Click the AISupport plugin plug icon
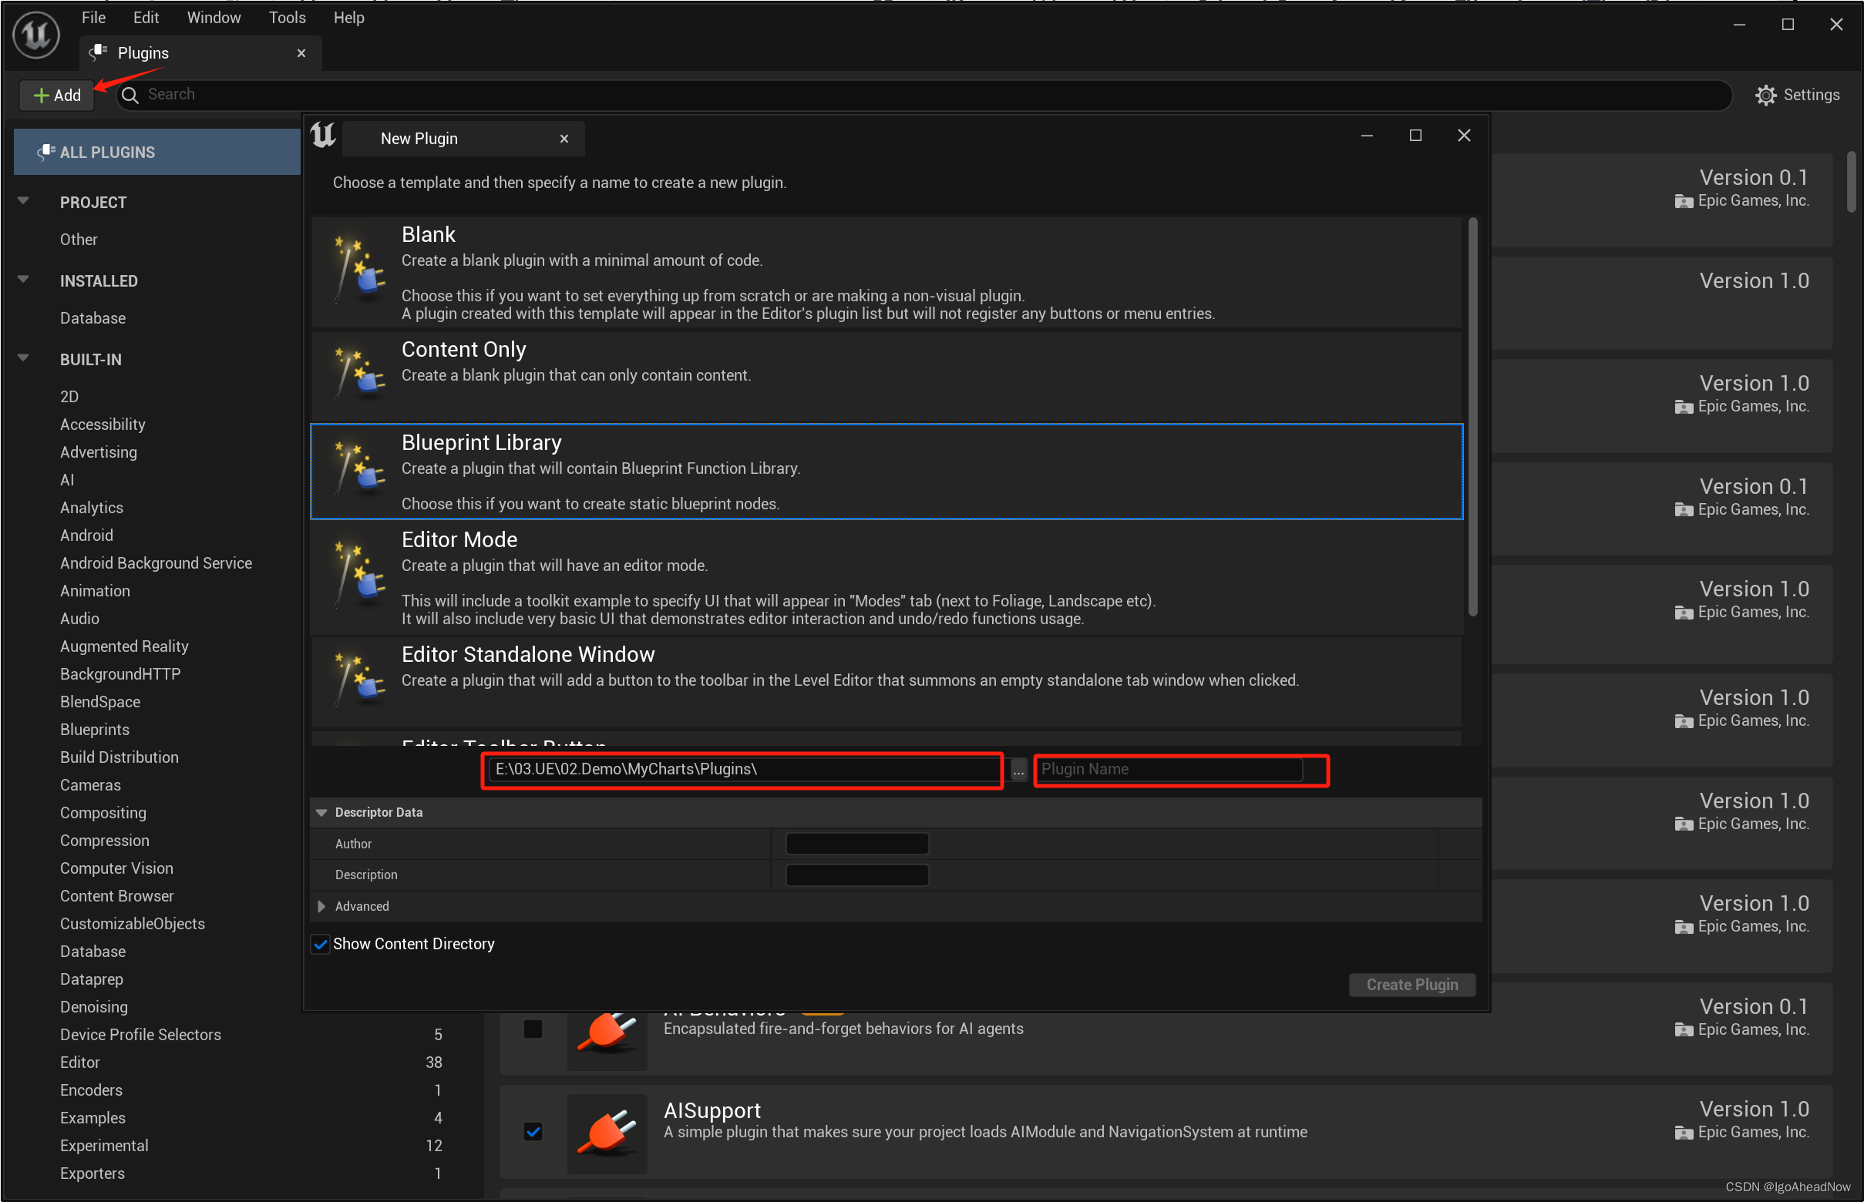Screen dimensions: 1864x1202 click(x=607, y=1133)
